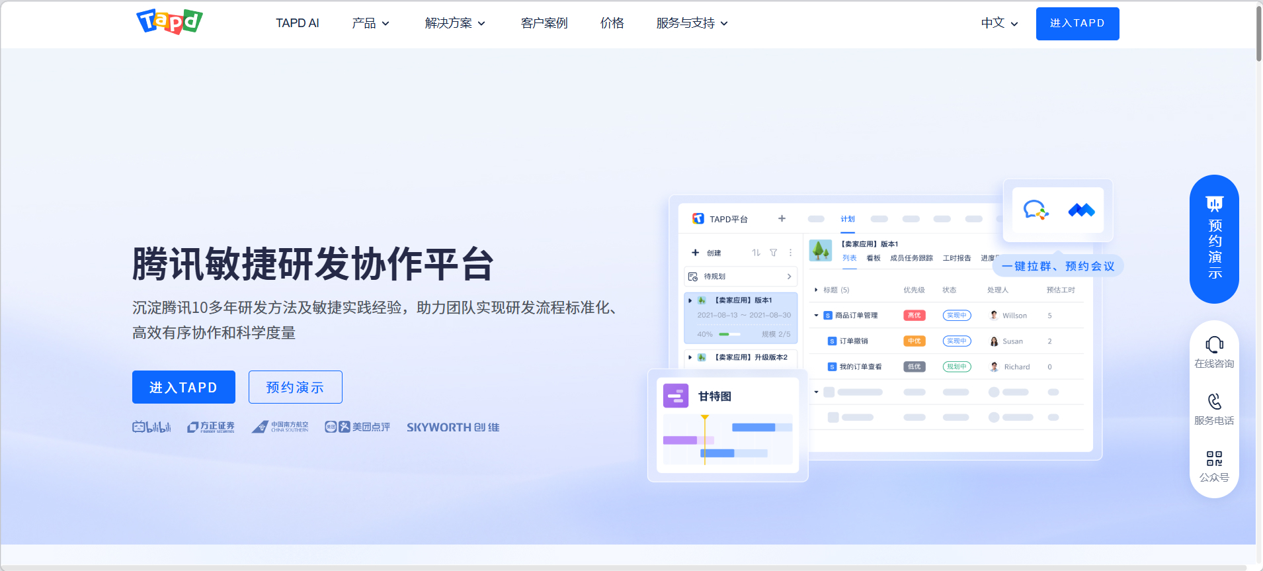The height and width of the screenshot is (571, 1263).
Task: Collapse the 商品订单管理 row
Action: pyautogui.click(x=816, y=316)
